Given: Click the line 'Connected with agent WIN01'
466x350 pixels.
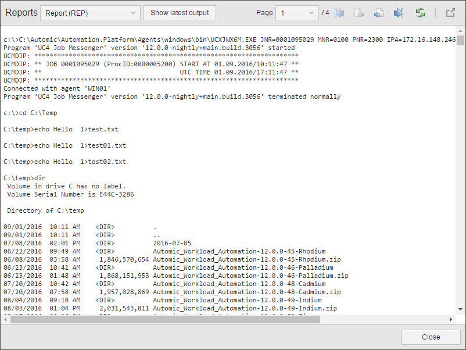Looking at the screenshot, I should coord(57,88).
